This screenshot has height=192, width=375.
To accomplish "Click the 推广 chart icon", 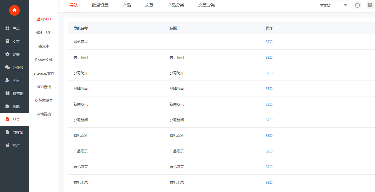I will (x=7, y=145).
